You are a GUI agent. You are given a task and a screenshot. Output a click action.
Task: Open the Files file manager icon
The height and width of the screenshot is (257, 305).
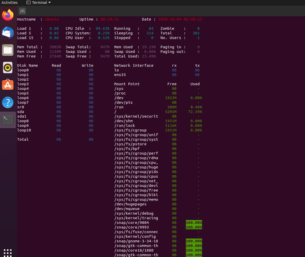8,50
